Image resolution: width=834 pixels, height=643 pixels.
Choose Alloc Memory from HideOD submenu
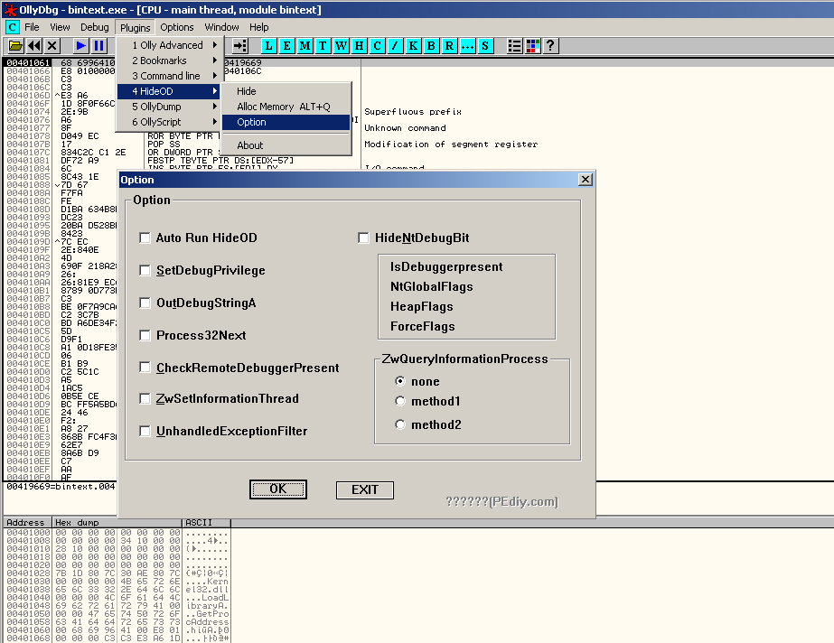283,107
